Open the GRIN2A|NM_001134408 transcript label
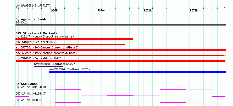 tap(31, 87)
